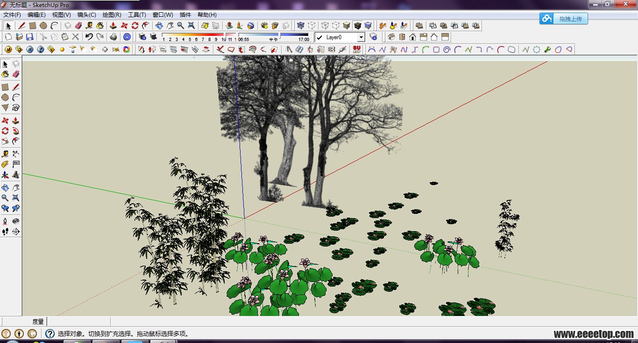
Task: Activate the Walk footprints tool
Action: (x=5, y=231)
